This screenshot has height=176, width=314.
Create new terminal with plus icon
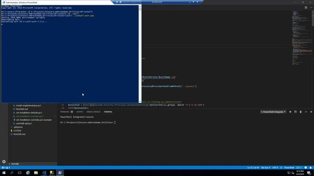pos(290,112)
